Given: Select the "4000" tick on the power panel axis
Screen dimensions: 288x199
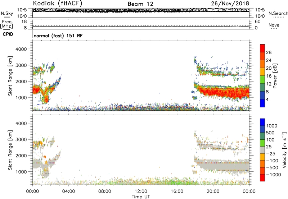Looking at the screenshot, I should point(21,49).
